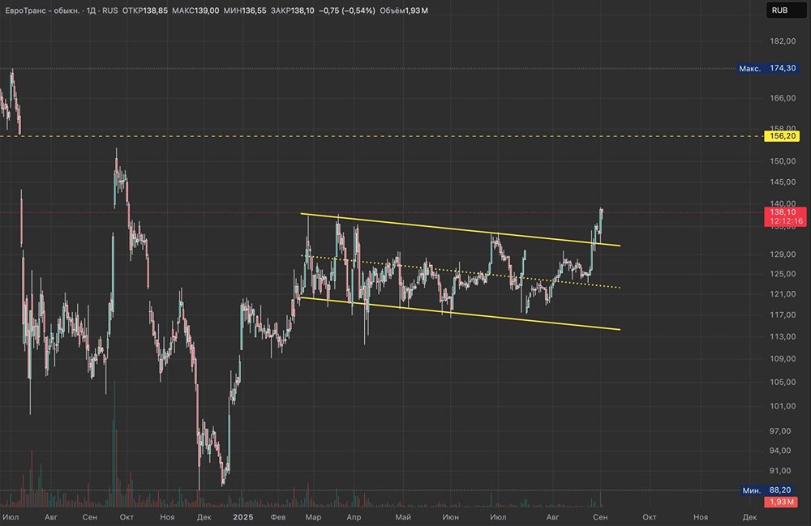Select the Мин. 88,20 price label
This screenshot has width=811, height=526.
tap(767, 490)
